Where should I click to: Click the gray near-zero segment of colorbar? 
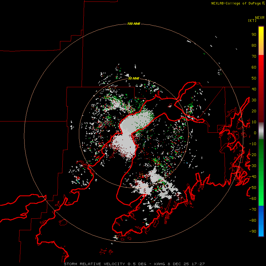coord(261,131)
